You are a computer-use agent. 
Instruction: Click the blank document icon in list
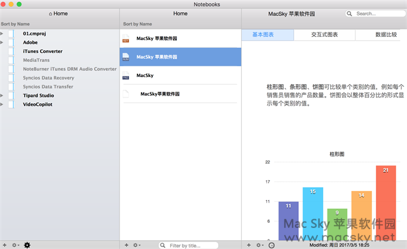[126, 94]
